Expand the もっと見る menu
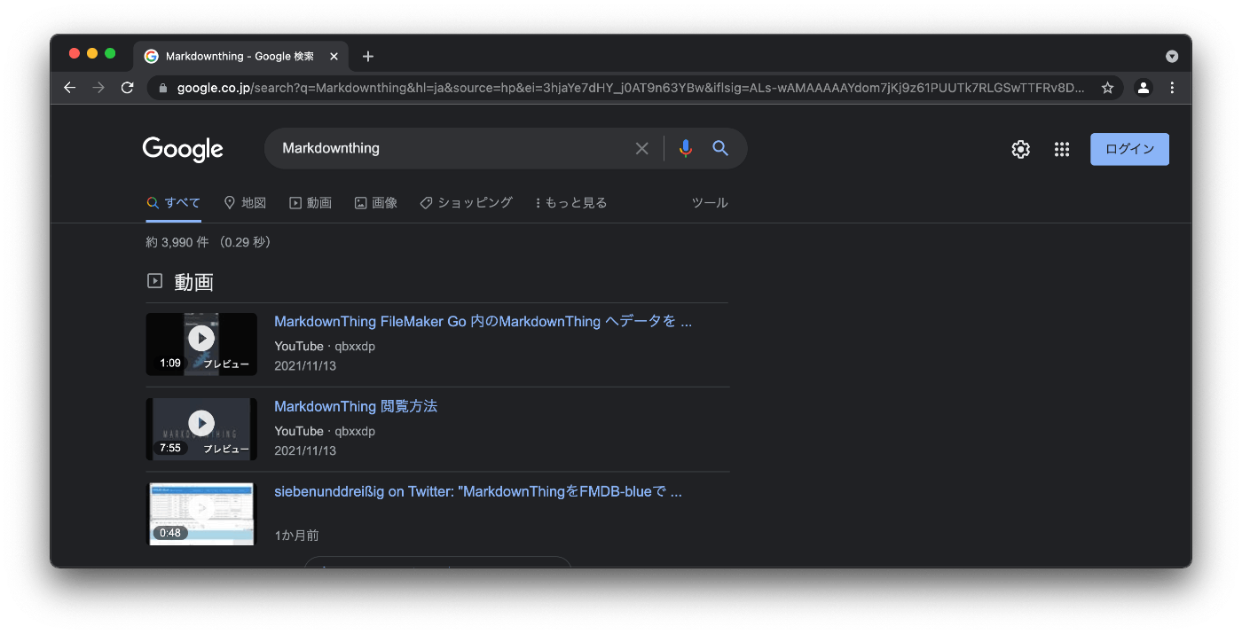1242x634 pixels. (571, 202)
